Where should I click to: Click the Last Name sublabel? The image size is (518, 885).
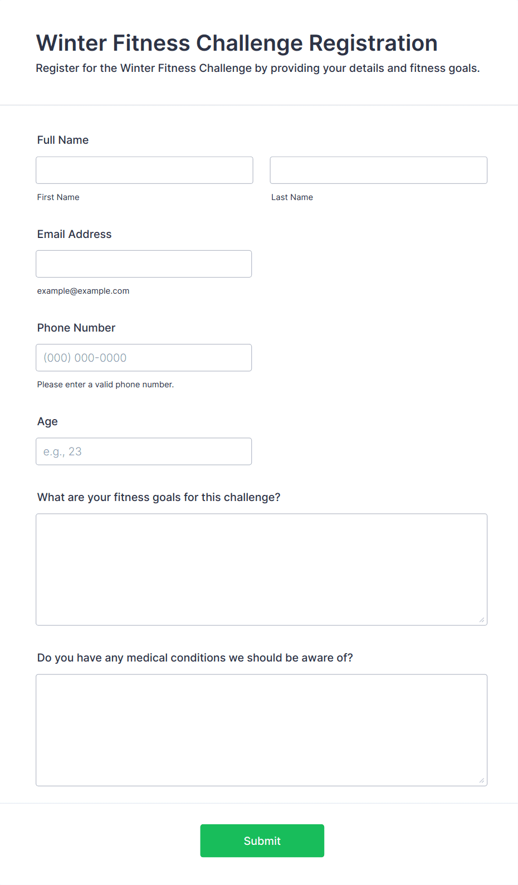292,197
